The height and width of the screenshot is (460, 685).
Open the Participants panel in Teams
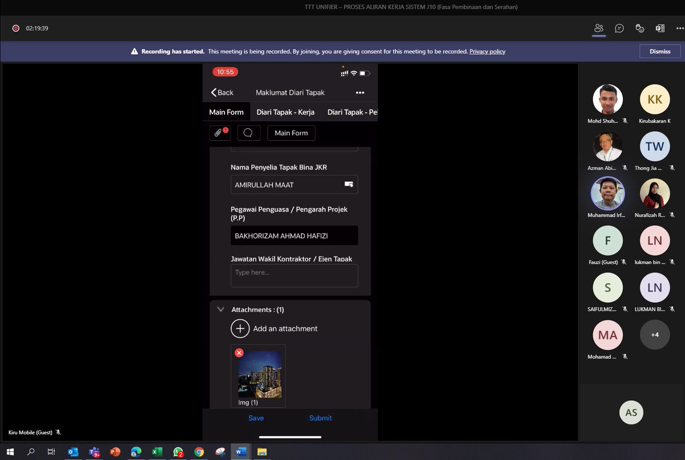(599, 27)
